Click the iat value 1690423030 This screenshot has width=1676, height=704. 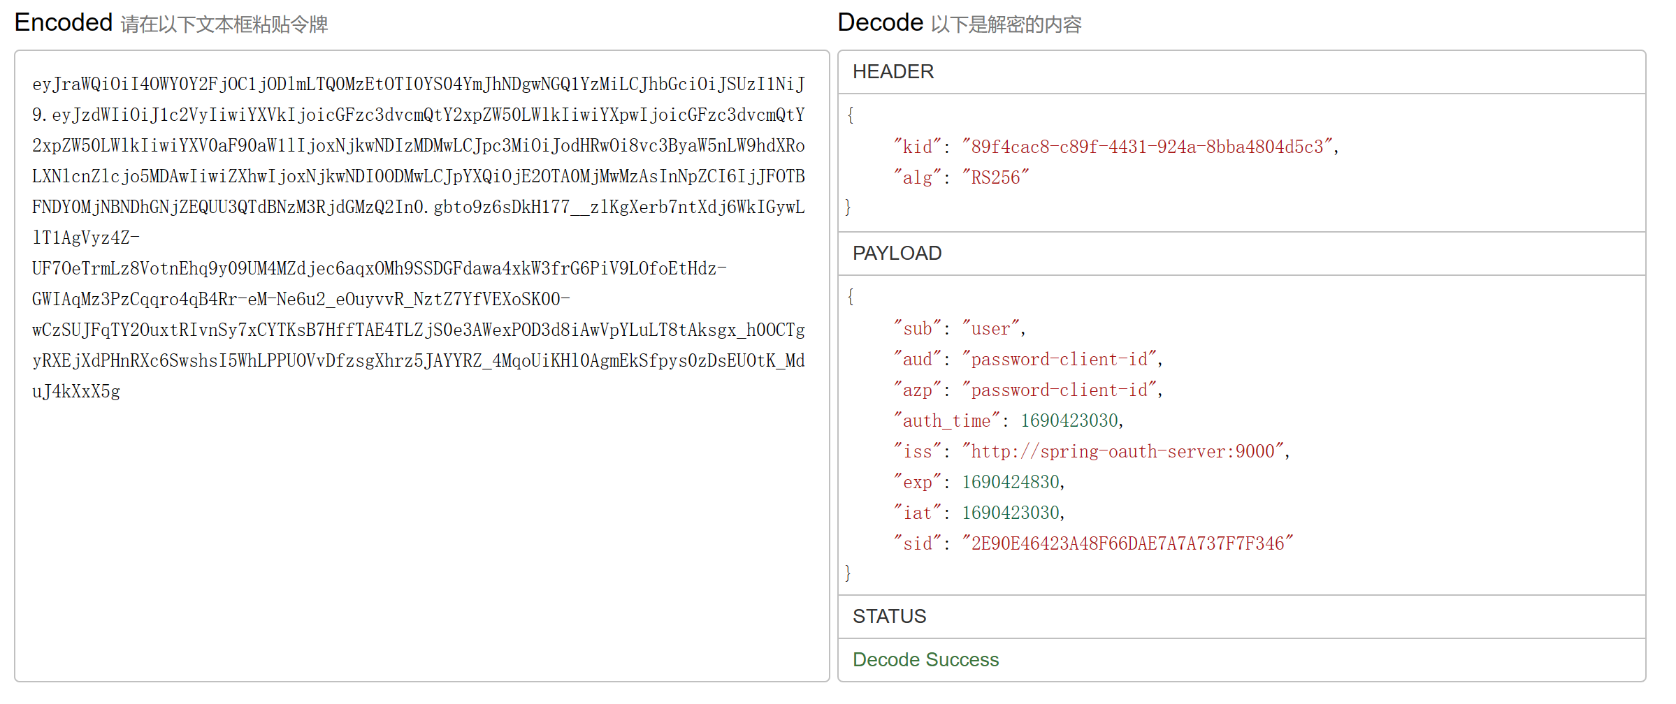tap(1011, 513)
